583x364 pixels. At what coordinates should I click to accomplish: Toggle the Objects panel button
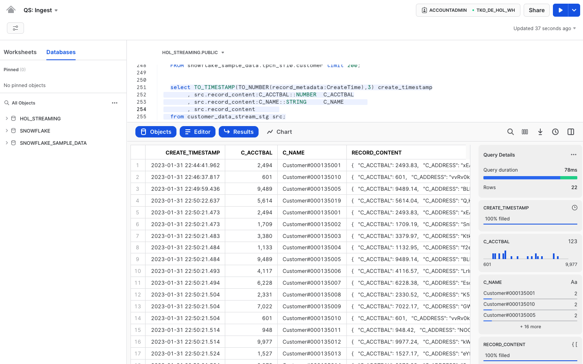[156, 132]
